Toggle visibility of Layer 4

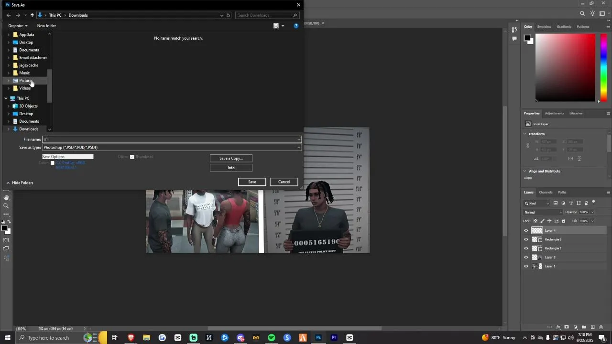coord(526,230)
